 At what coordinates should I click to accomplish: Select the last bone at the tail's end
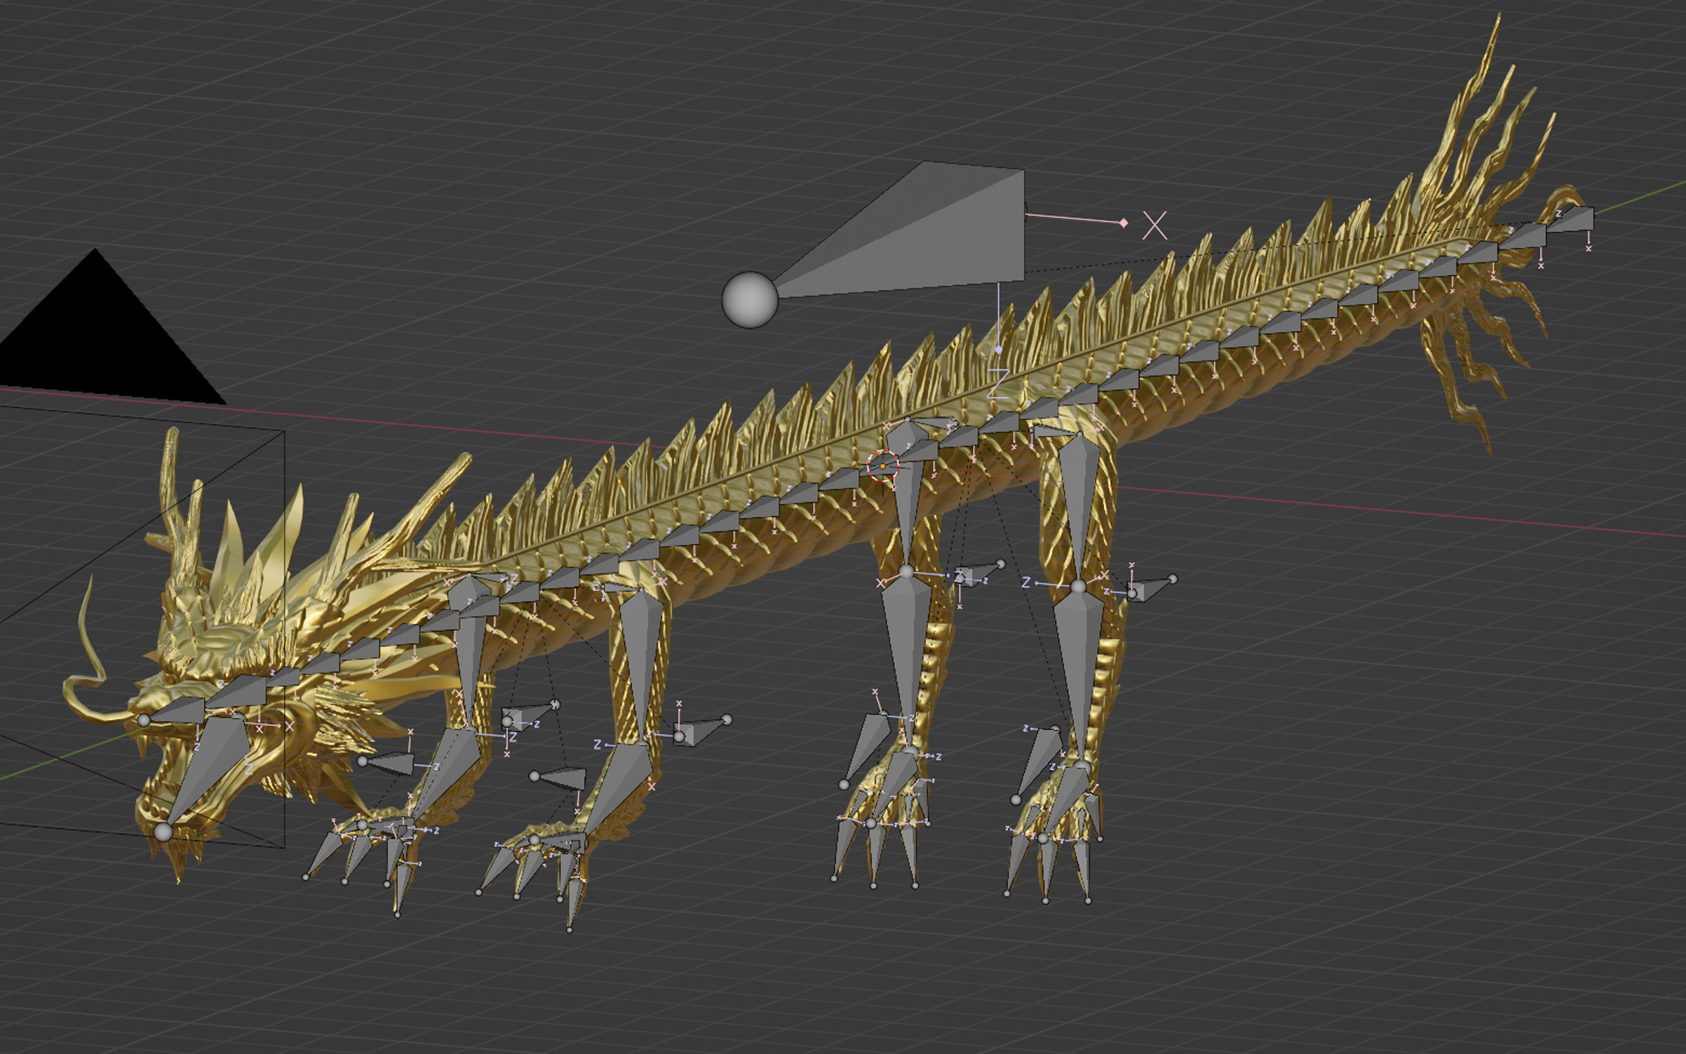point(1573,219)
